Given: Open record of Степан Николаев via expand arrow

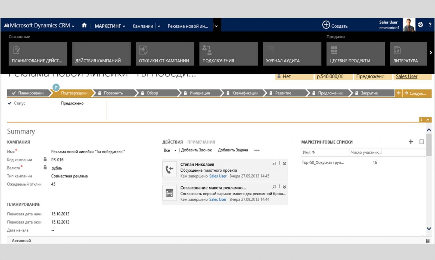Looking at the screenshot, I should point(274,163).
